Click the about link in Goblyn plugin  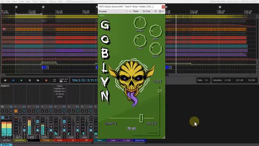click(x=102, y=16)
